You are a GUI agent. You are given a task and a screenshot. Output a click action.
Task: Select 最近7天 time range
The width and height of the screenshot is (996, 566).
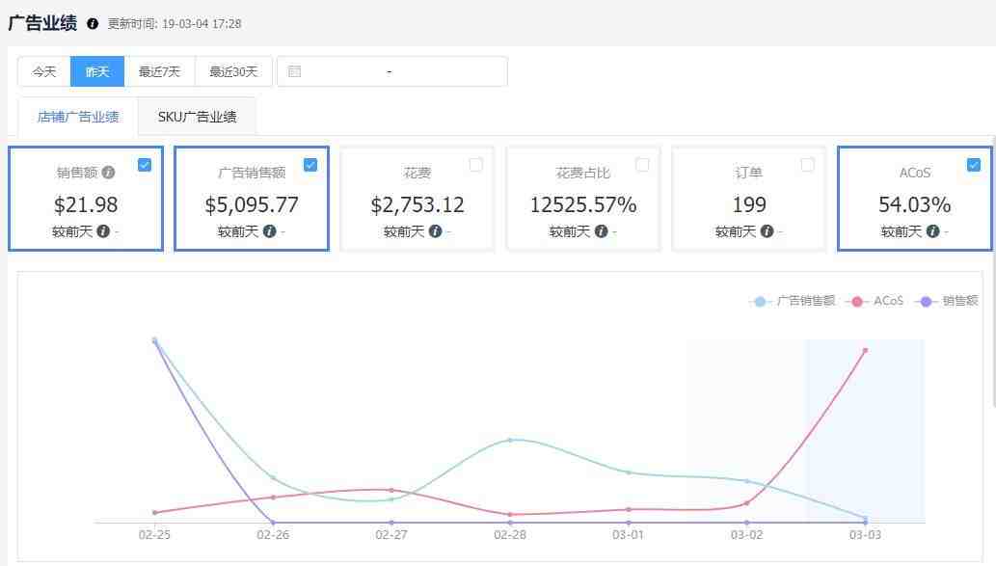pyautogui.click(x=159, y=71)
